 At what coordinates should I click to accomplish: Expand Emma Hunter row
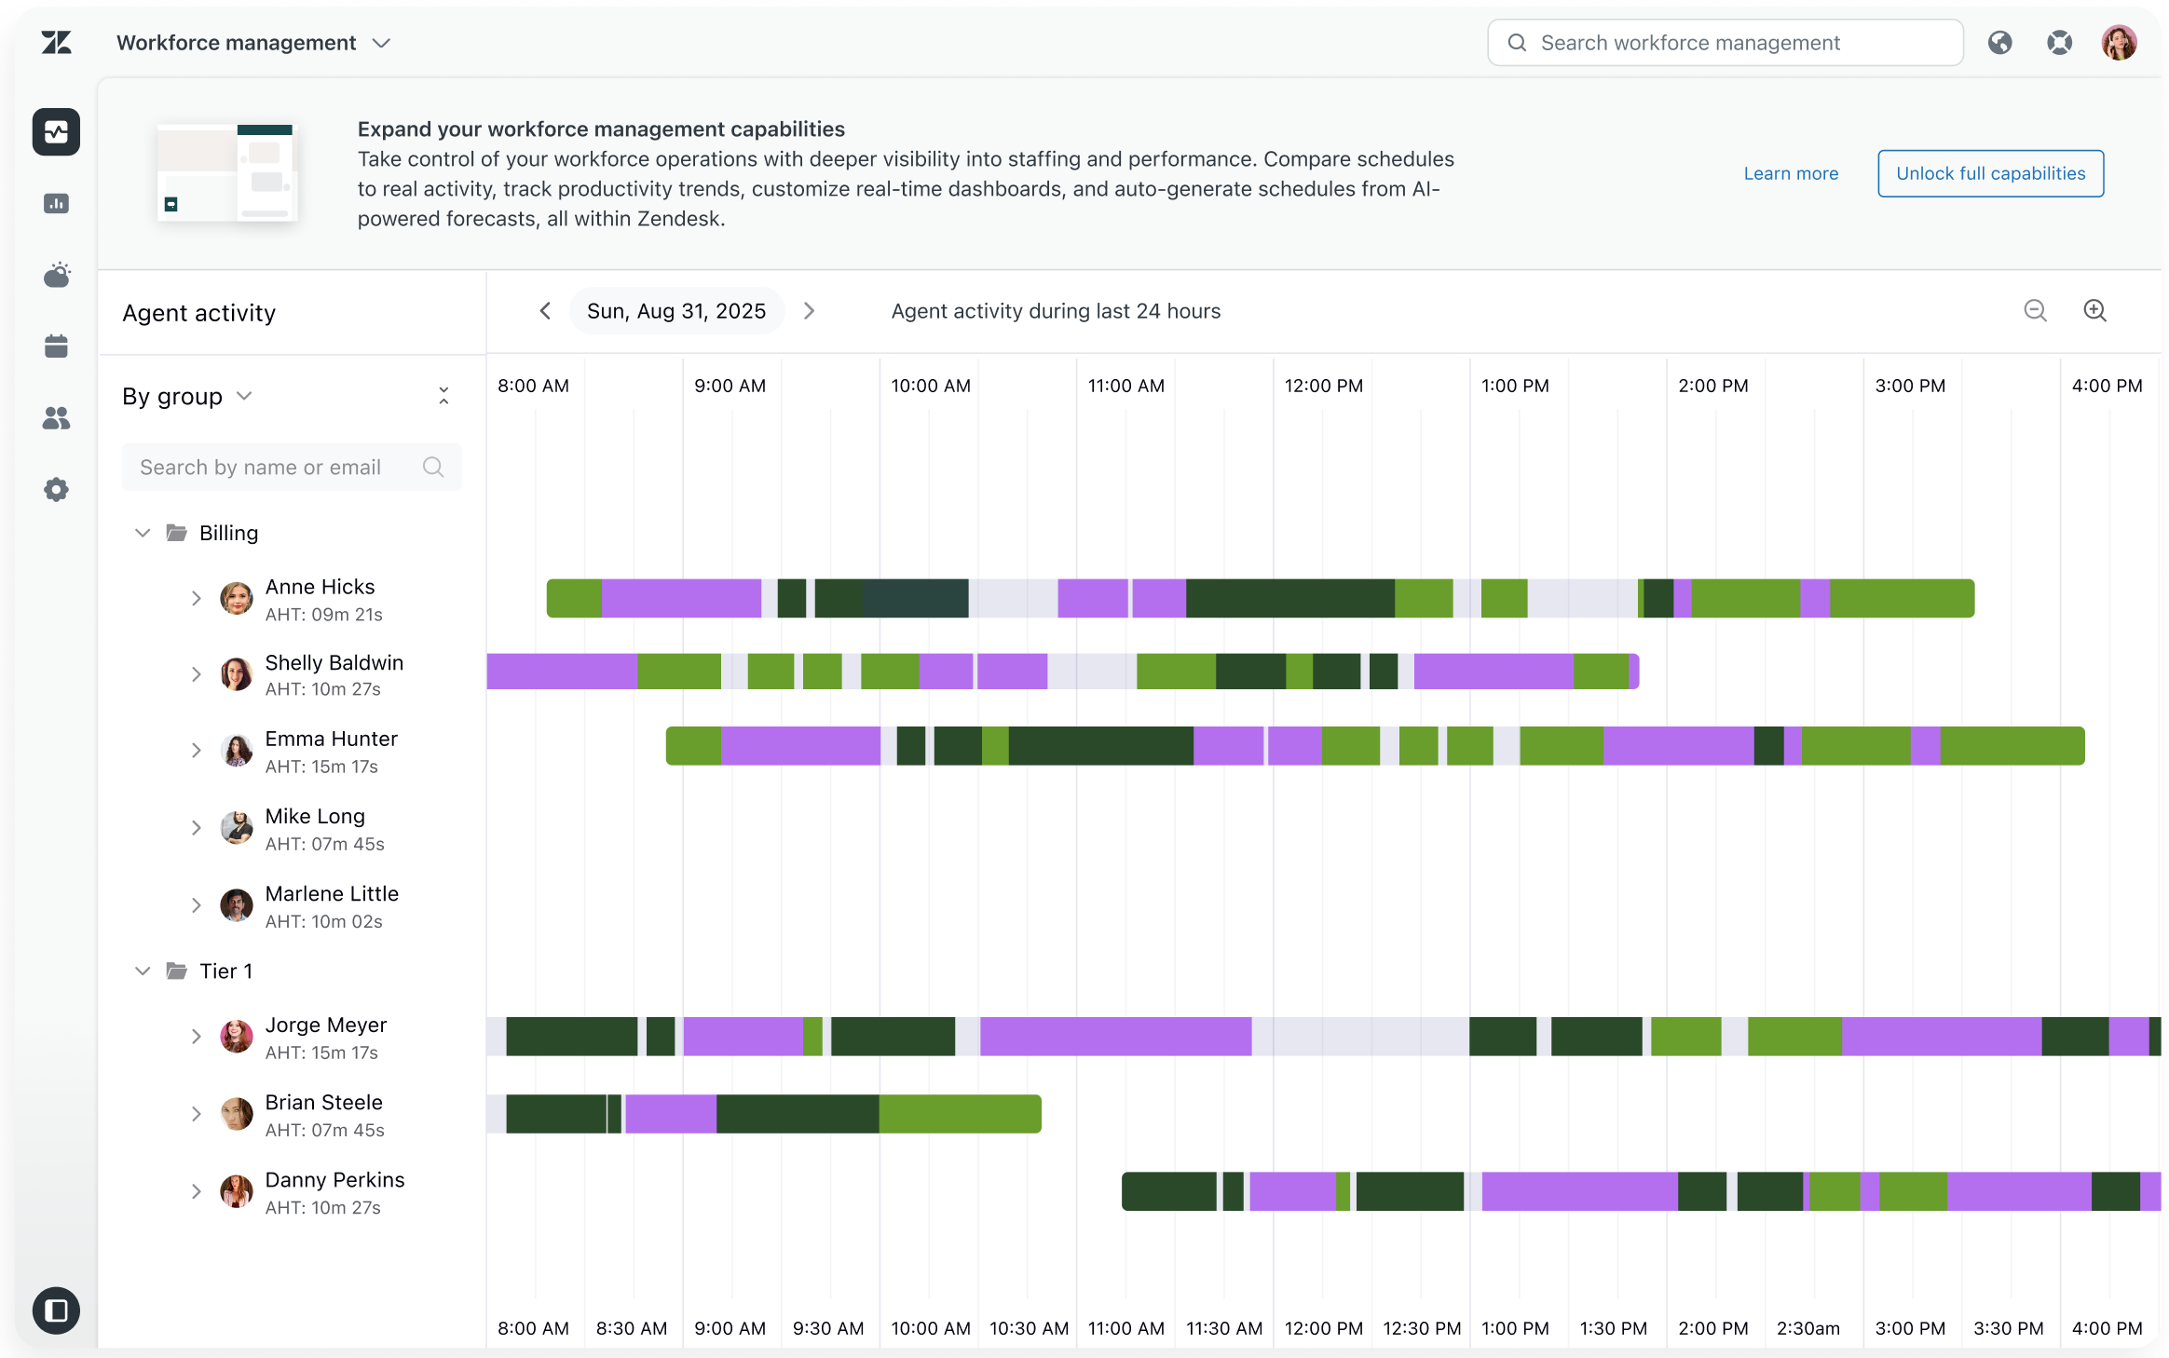click(196, 751)
